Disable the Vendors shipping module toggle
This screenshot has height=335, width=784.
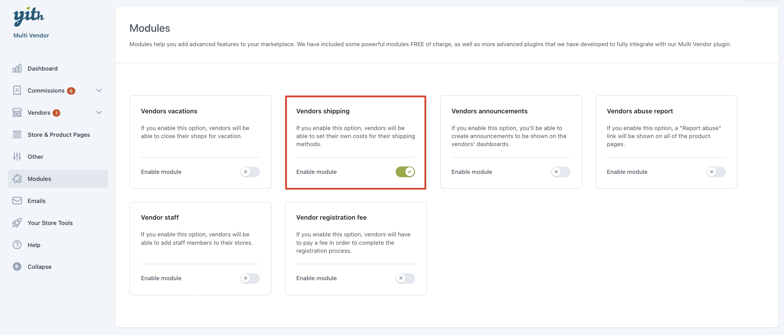(x=405, y=172)
